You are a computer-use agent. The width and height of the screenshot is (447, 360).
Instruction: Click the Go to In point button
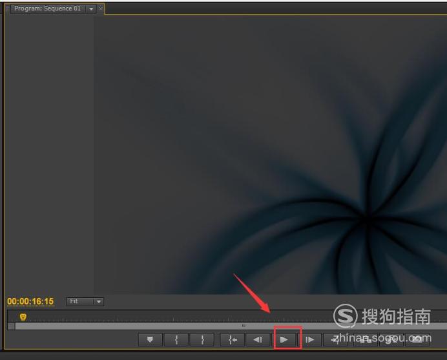233,339
